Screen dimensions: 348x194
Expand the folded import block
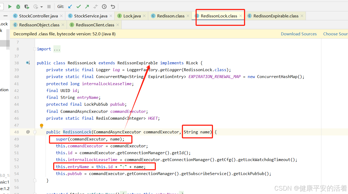pos(35,49)
